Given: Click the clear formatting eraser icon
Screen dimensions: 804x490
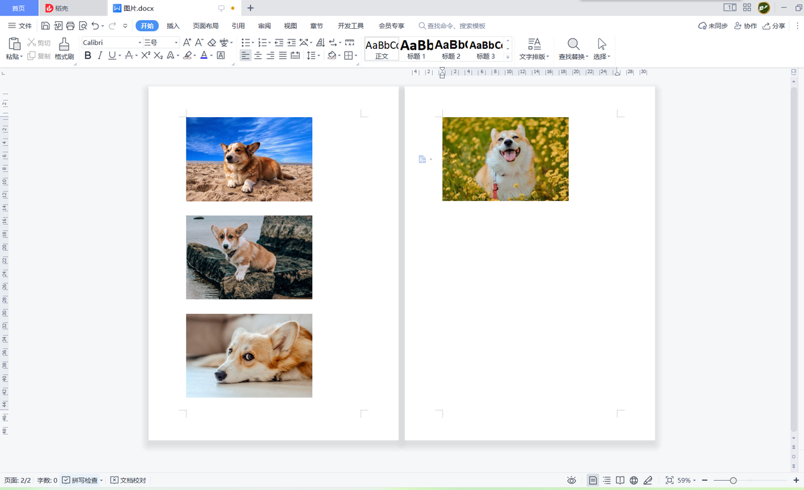Looking at the screenshot, I should (212, 42).
